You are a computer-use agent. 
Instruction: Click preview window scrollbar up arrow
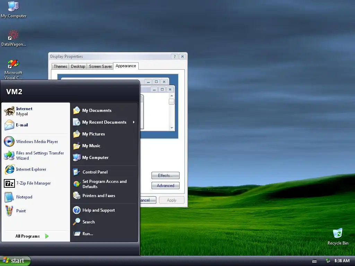[172, 96]
